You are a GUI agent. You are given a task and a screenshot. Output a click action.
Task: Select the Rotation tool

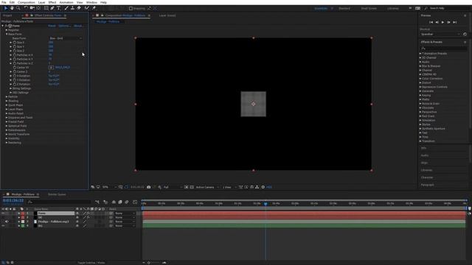(26, 8)
